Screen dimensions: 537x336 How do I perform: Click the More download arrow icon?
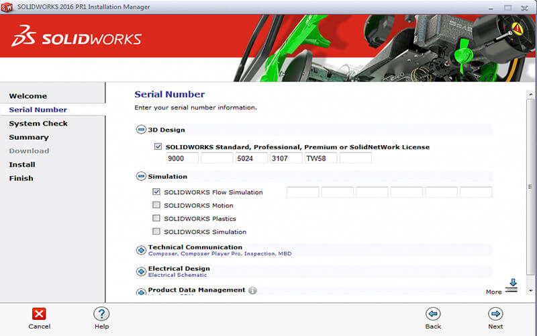(x=511, y=286)
